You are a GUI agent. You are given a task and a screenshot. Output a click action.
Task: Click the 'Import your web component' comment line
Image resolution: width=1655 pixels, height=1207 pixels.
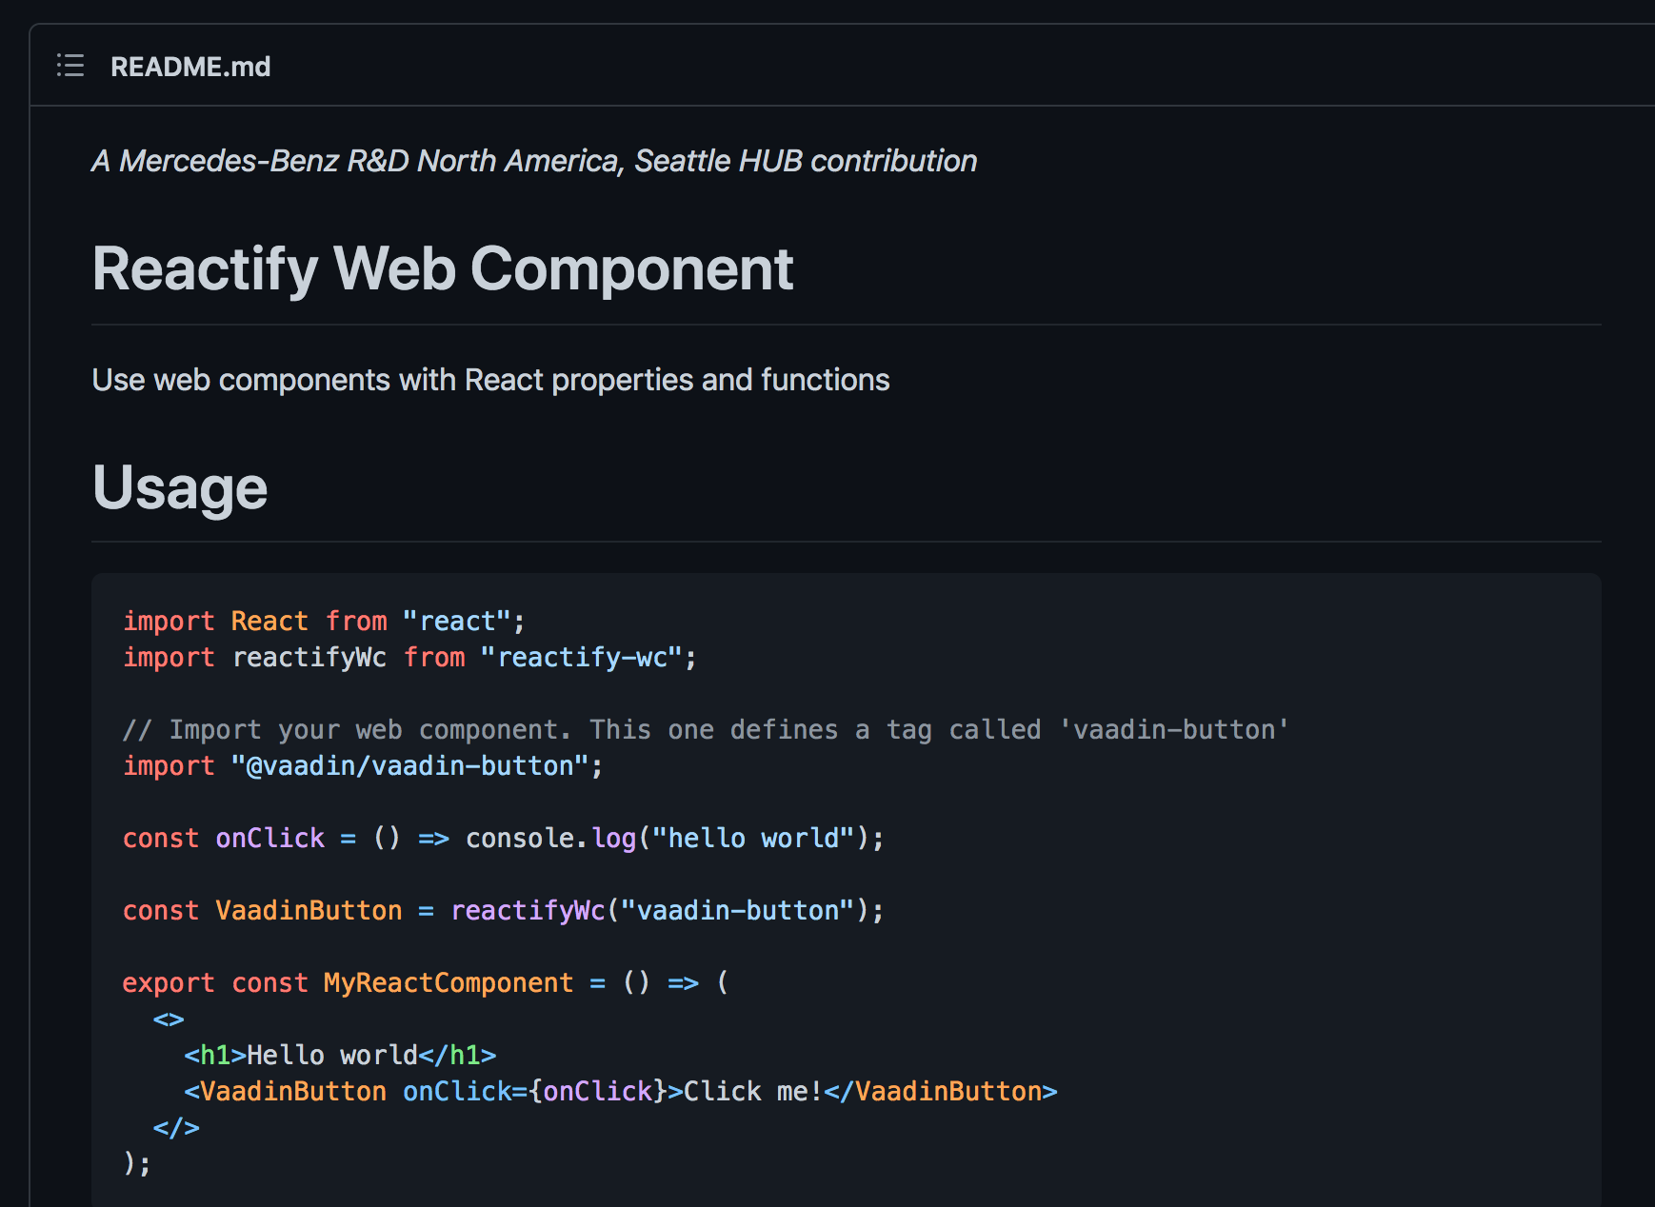(705, 730)
